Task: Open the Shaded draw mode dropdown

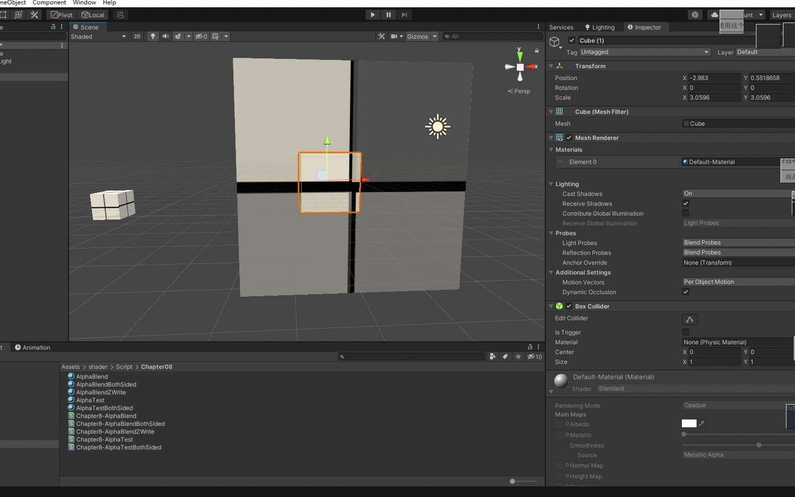Action: pyautogui.click(x=98, y=36)
